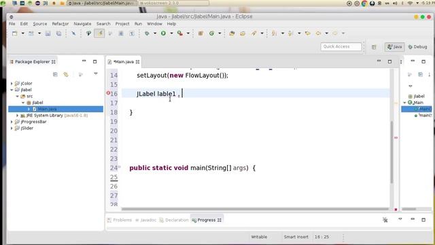Open the Navigate menu
The image size is (435, 245).
[82, 24]
